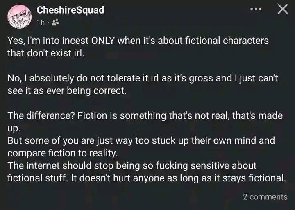Click the line starting "The difference? Fiction"

click(x=145, y=116)
